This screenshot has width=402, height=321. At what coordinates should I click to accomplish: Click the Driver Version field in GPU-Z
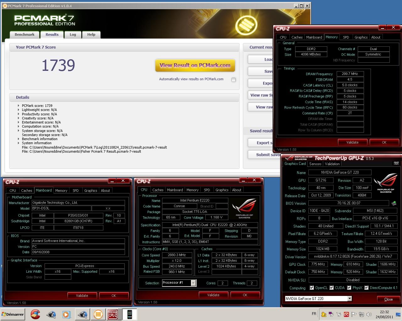pyautogui.click(x=353, y=257)
